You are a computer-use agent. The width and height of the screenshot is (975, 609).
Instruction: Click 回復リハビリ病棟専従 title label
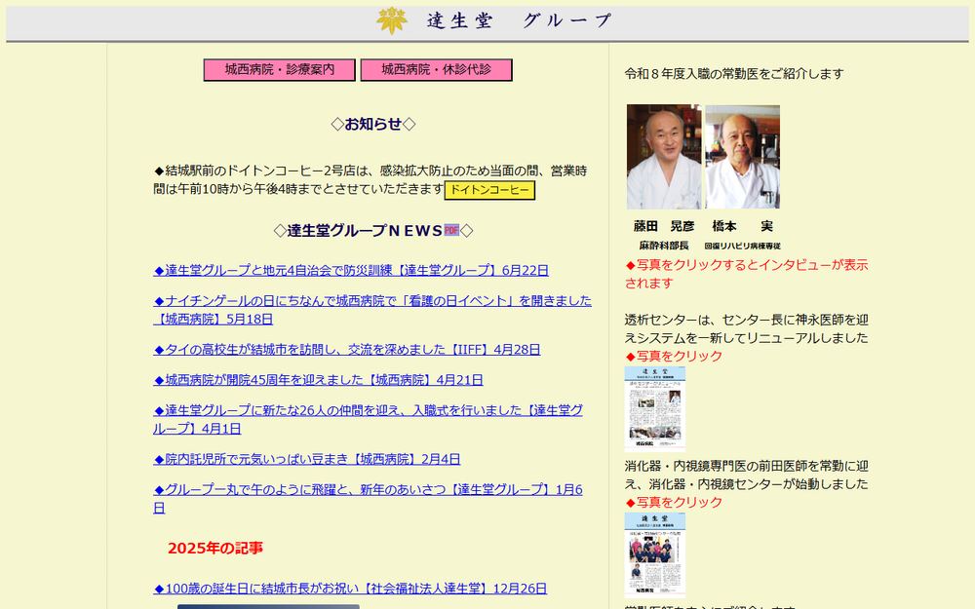tap(742, 247)
